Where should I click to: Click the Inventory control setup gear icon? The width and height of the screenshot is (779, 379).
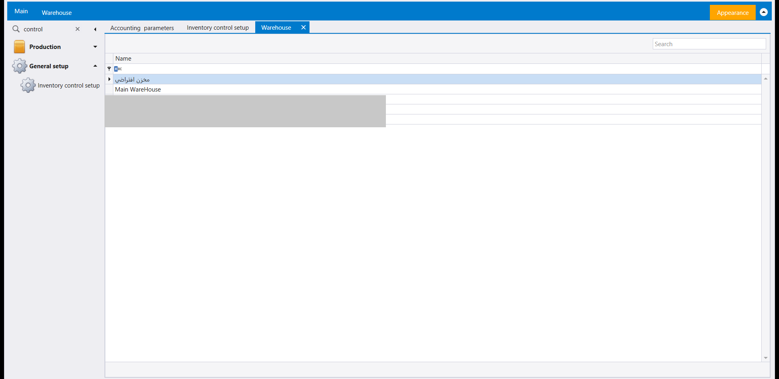28,85
